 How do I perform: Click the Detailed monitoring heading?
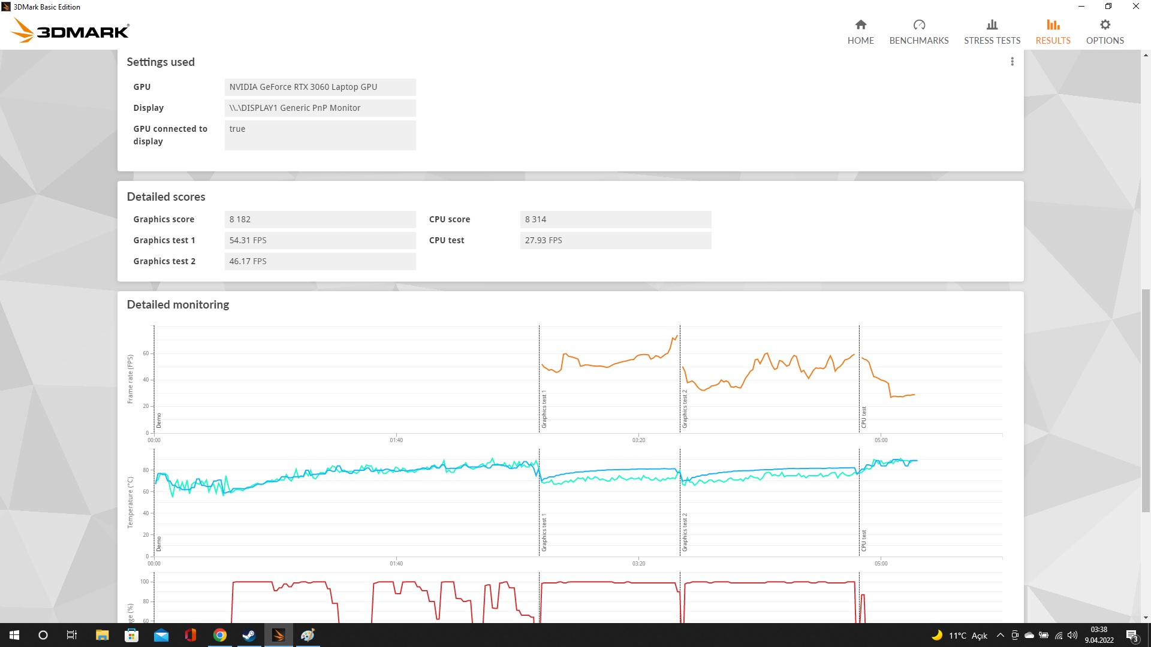pos(178,304)
